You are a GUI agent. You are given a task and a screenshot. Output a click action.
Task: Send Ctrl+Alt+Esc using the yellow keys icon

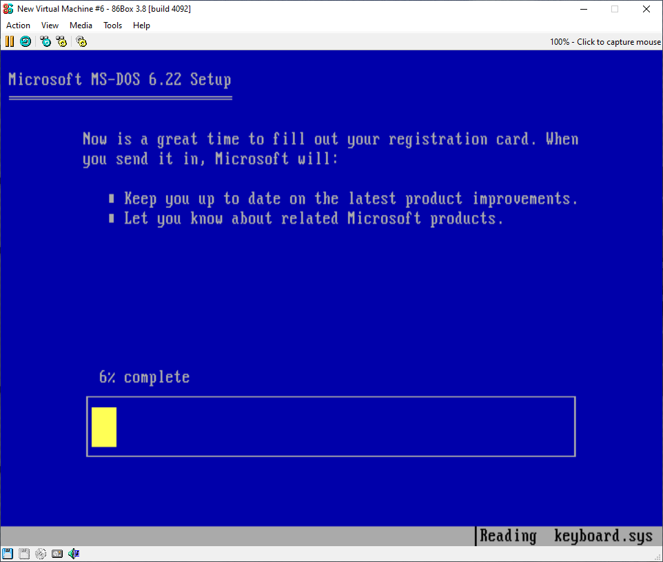62,41
